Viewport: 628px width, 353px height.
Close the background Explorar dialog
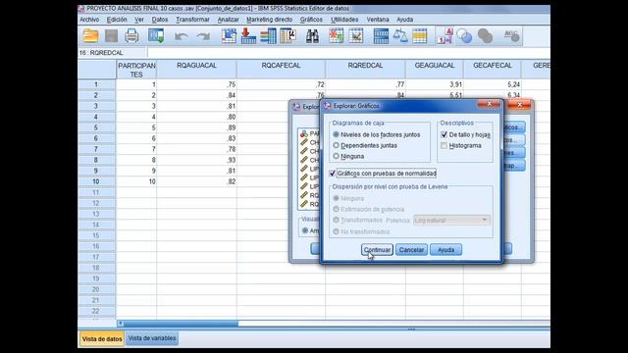(x=519, y=105)
